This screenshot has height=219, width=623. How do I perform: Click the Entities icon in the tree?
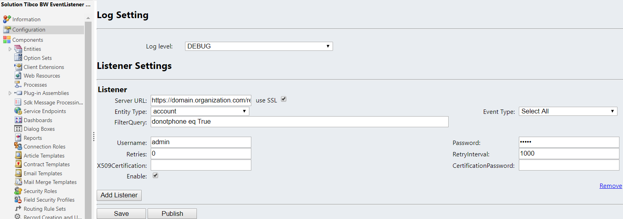tap(18, 49)
